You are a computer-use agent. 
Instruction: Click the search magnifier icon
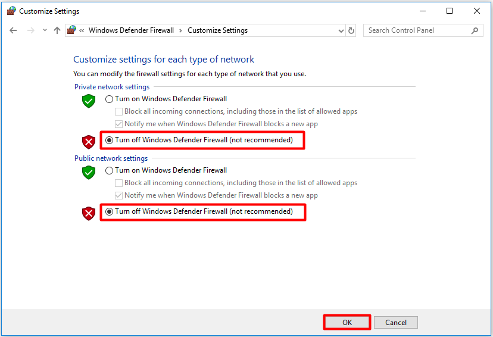click(x=475, y=30)
